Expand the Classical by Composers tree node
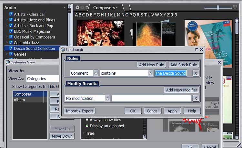 7,37
